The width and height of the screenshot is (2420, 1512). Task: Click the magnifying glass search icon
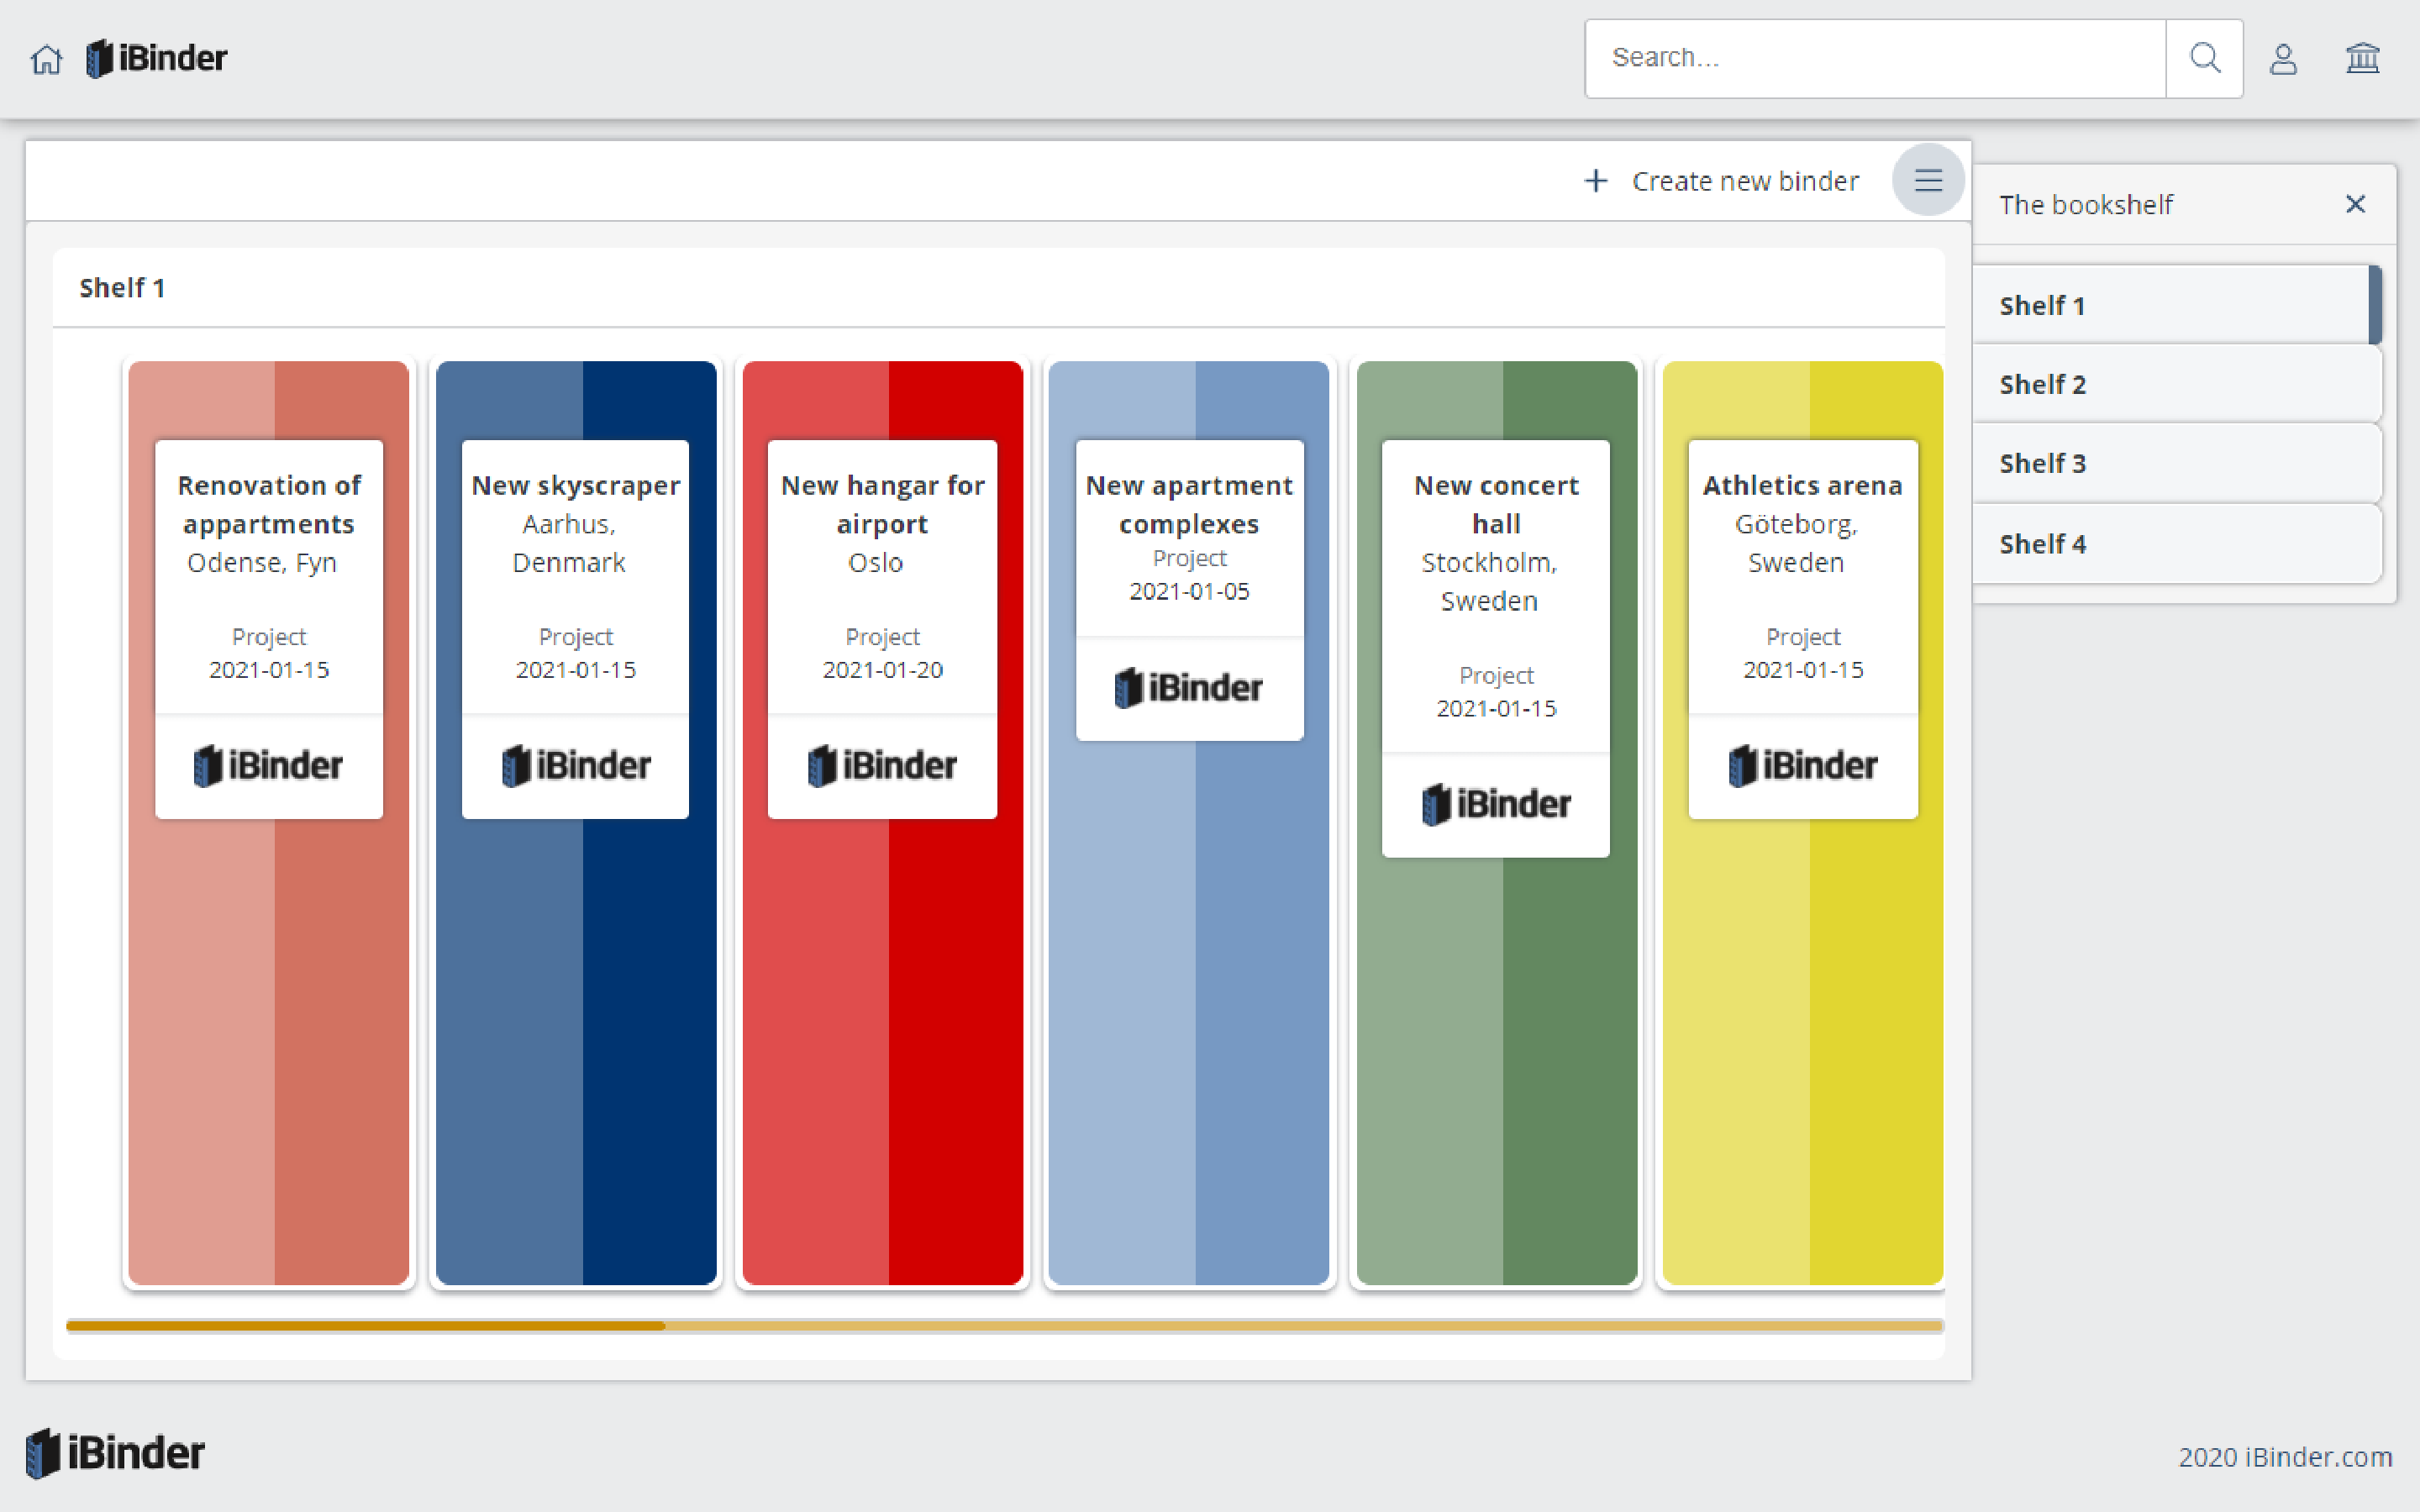(2204, 59)
